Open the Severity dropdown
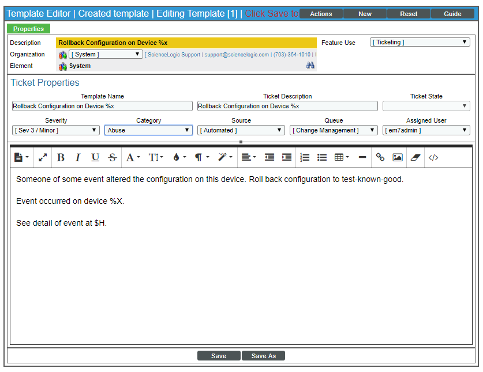The image size is (483, 372). (x=56, y=131)
